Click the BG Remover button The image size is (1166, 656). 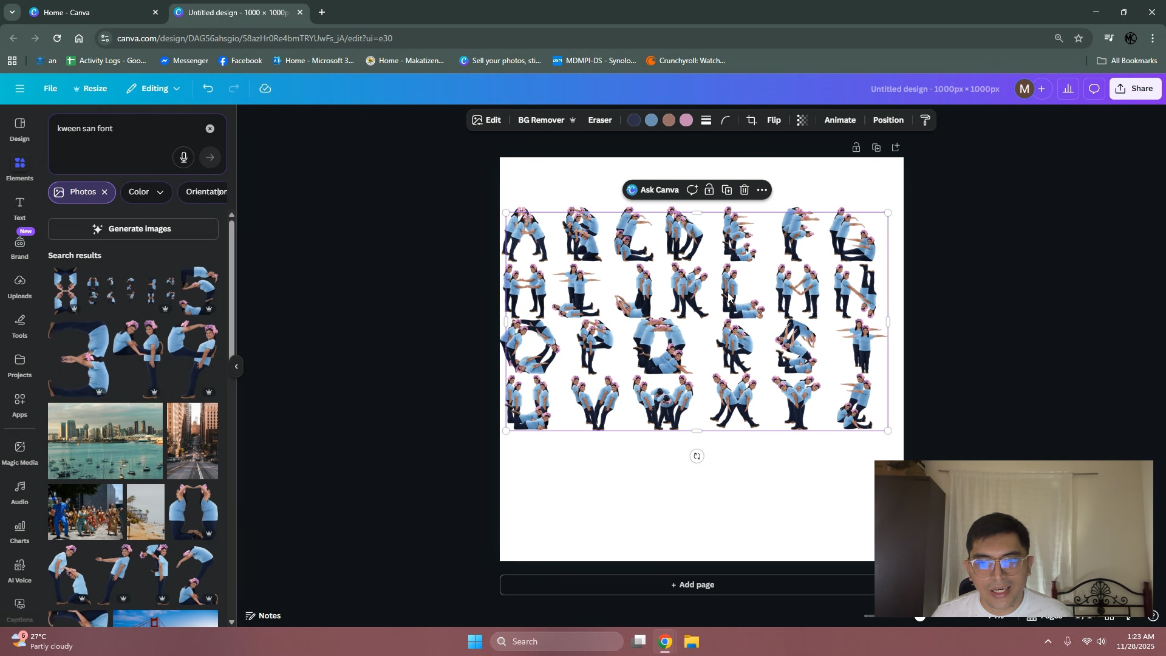(546, 120)
